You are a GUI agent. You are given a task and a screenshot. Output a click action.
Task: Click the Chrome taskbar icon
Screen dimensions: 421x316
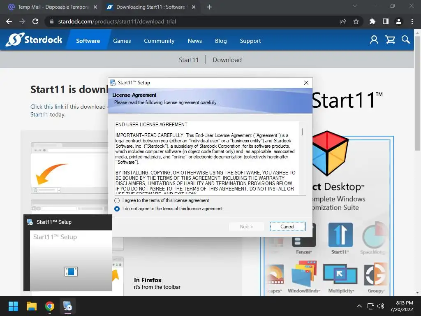click(x=50, y=306)
